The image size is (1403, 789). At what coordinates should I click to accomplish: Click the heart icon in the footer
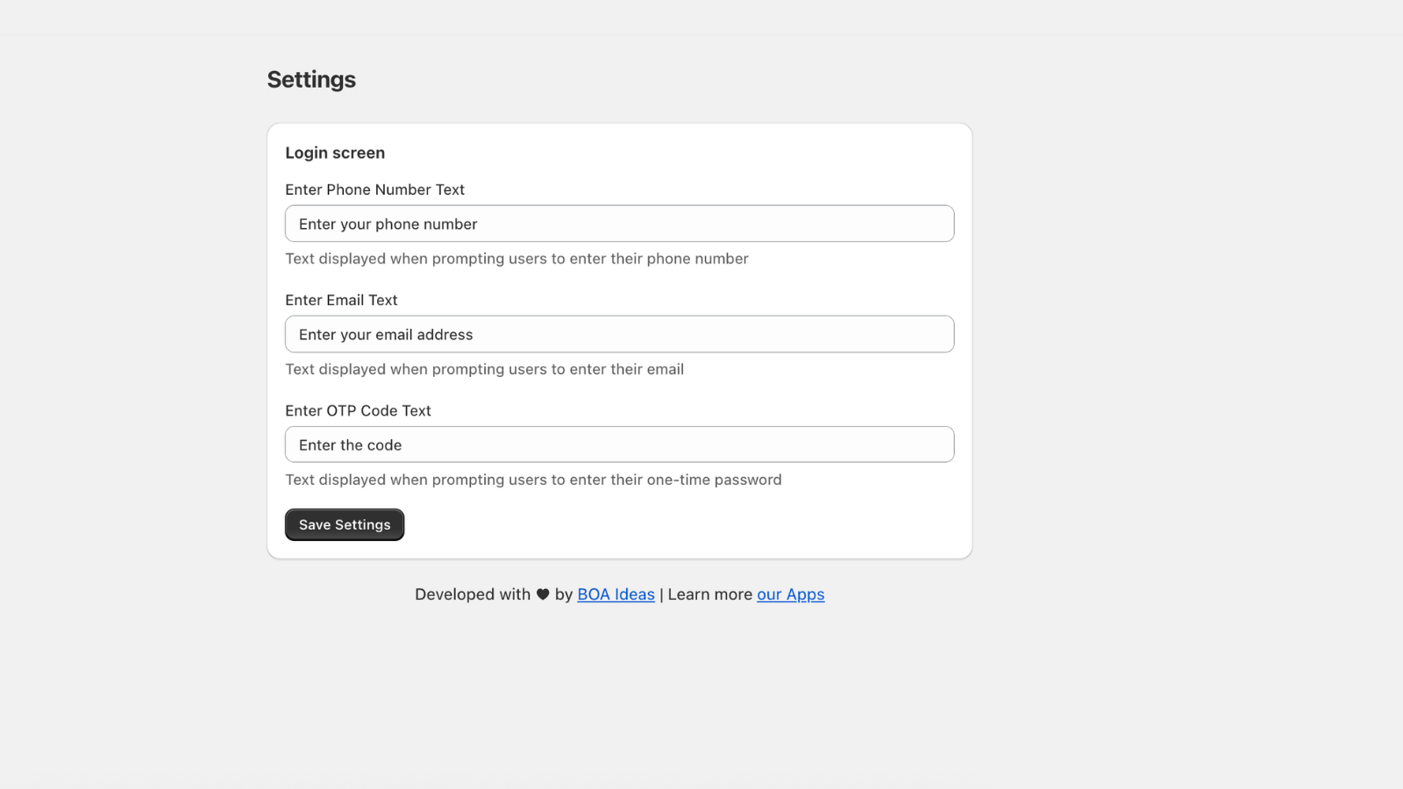pyautogui.click(x=543, y=594)
